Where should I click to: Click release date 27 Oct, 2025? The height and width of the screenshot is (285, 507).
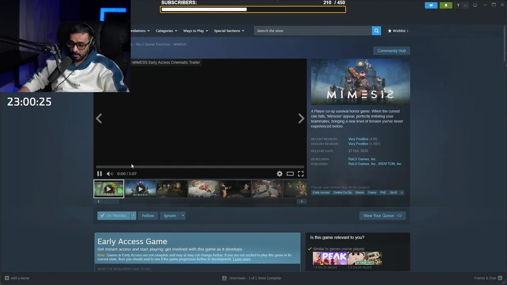(358, 151)
